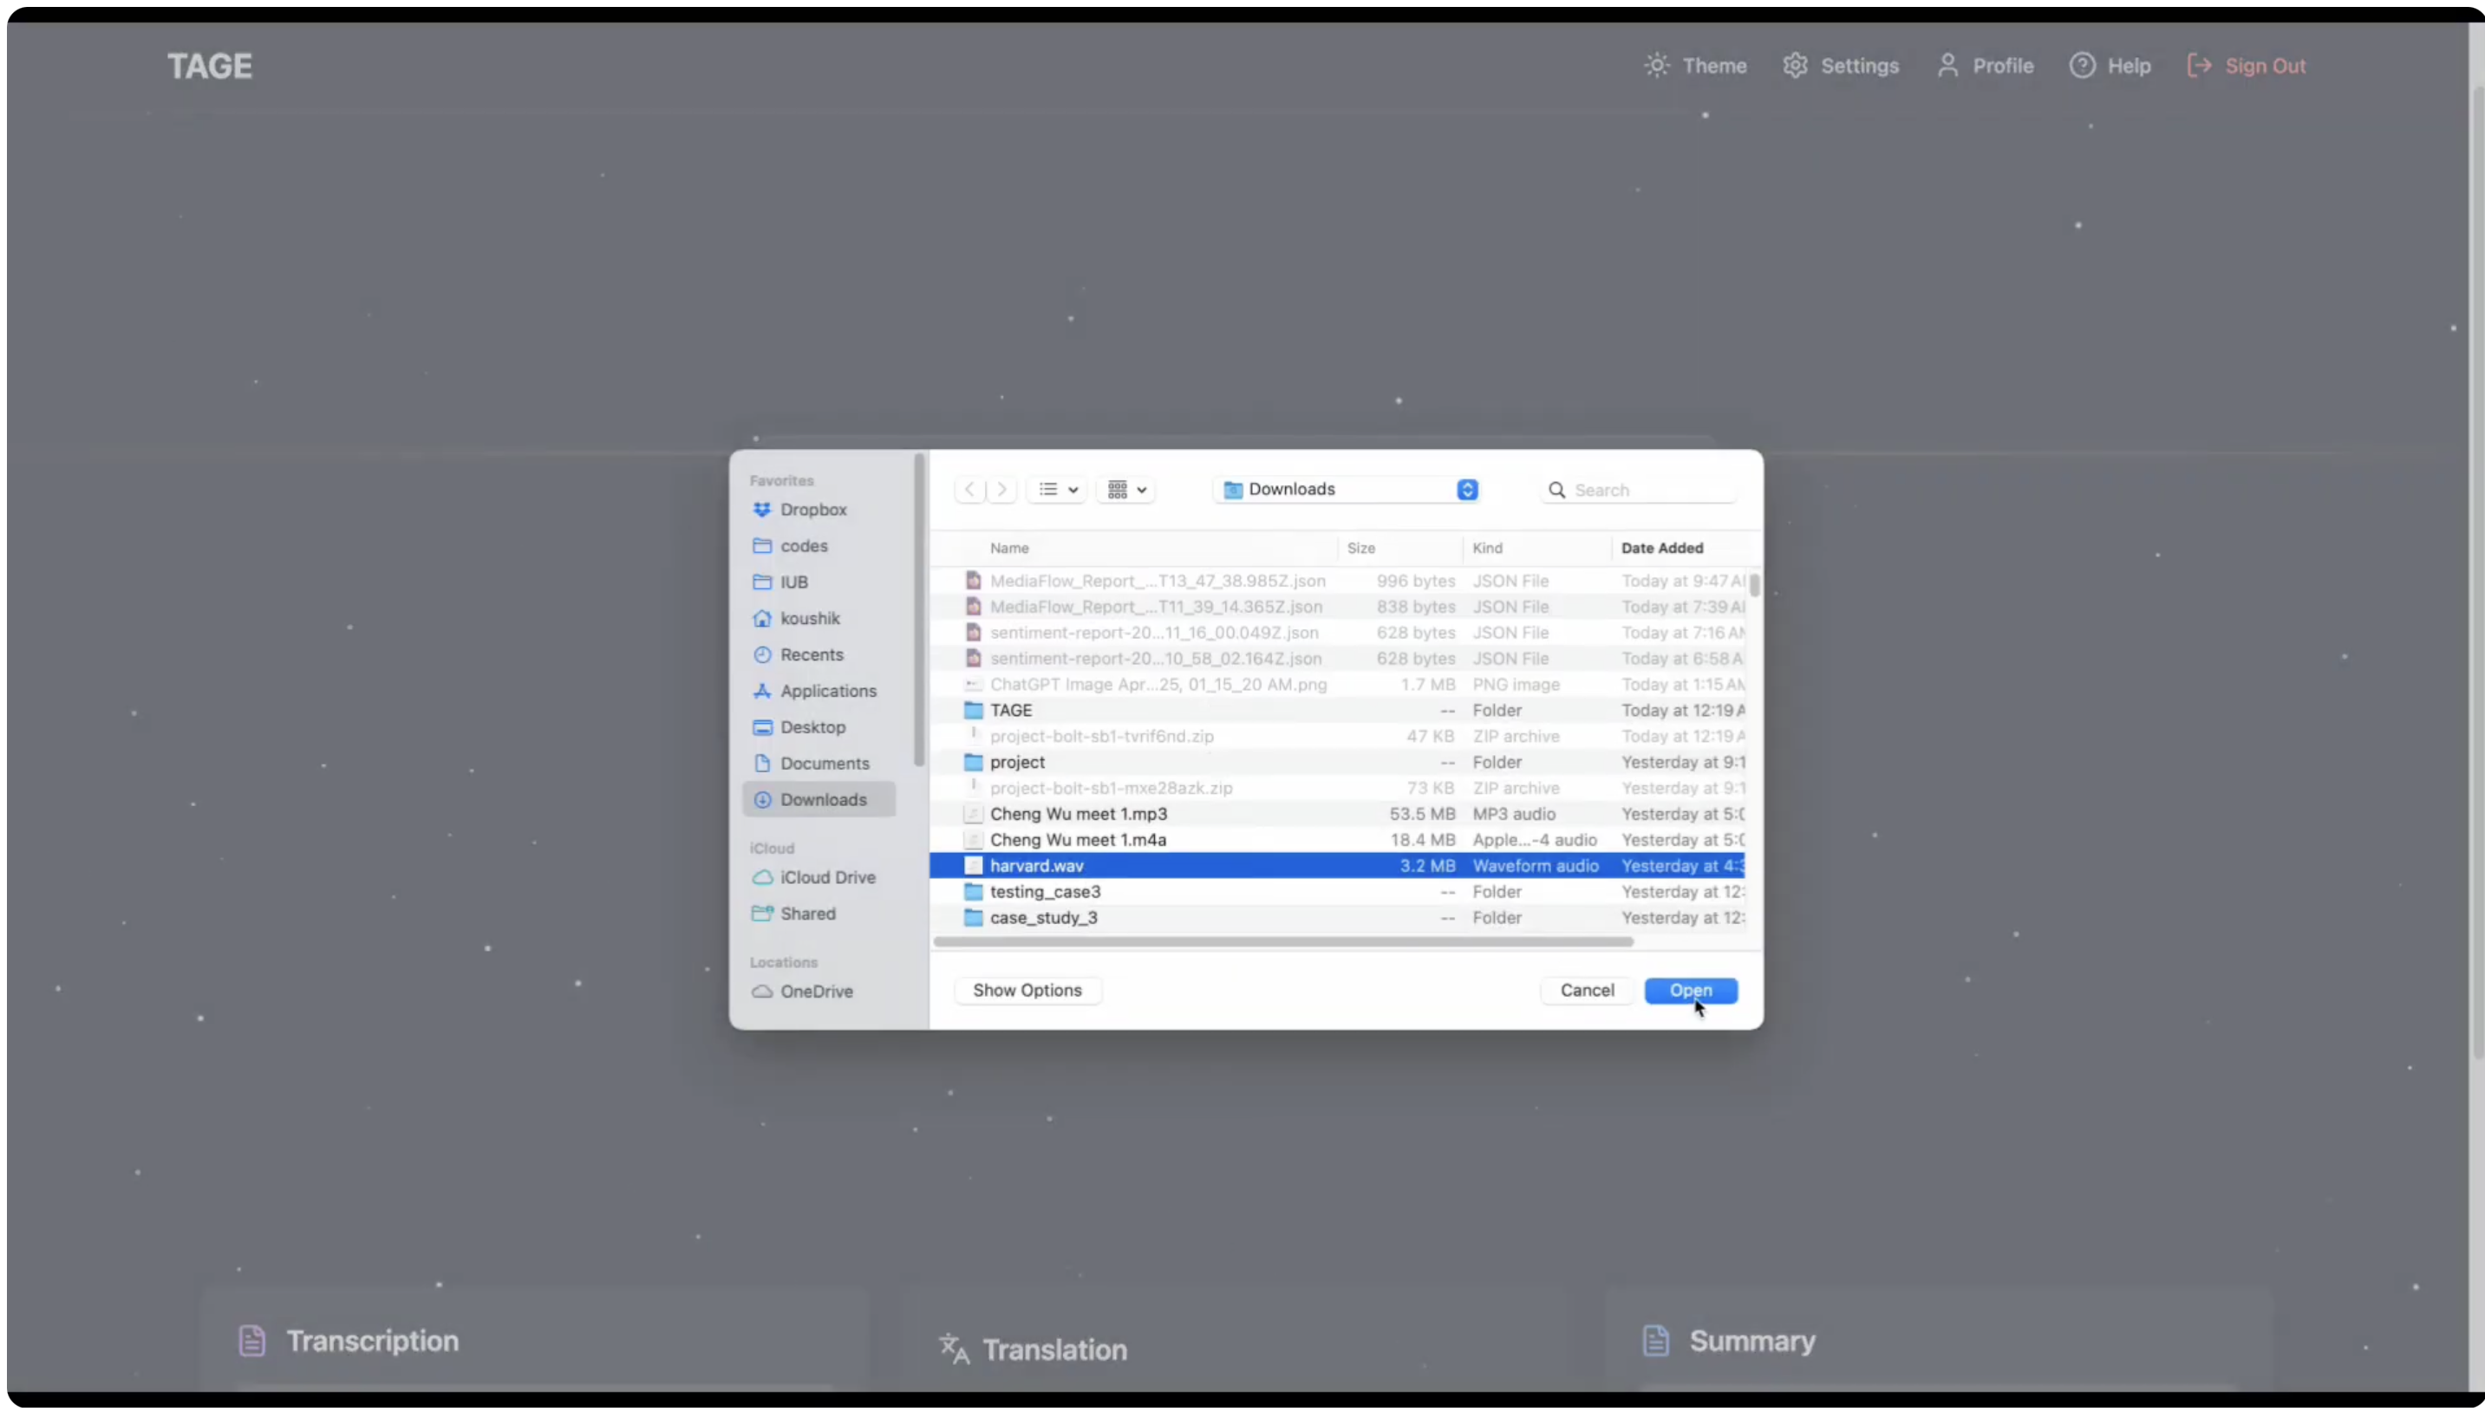Click the Search field in the dialog
Screen dimensions: 2485x1418
1648,490
